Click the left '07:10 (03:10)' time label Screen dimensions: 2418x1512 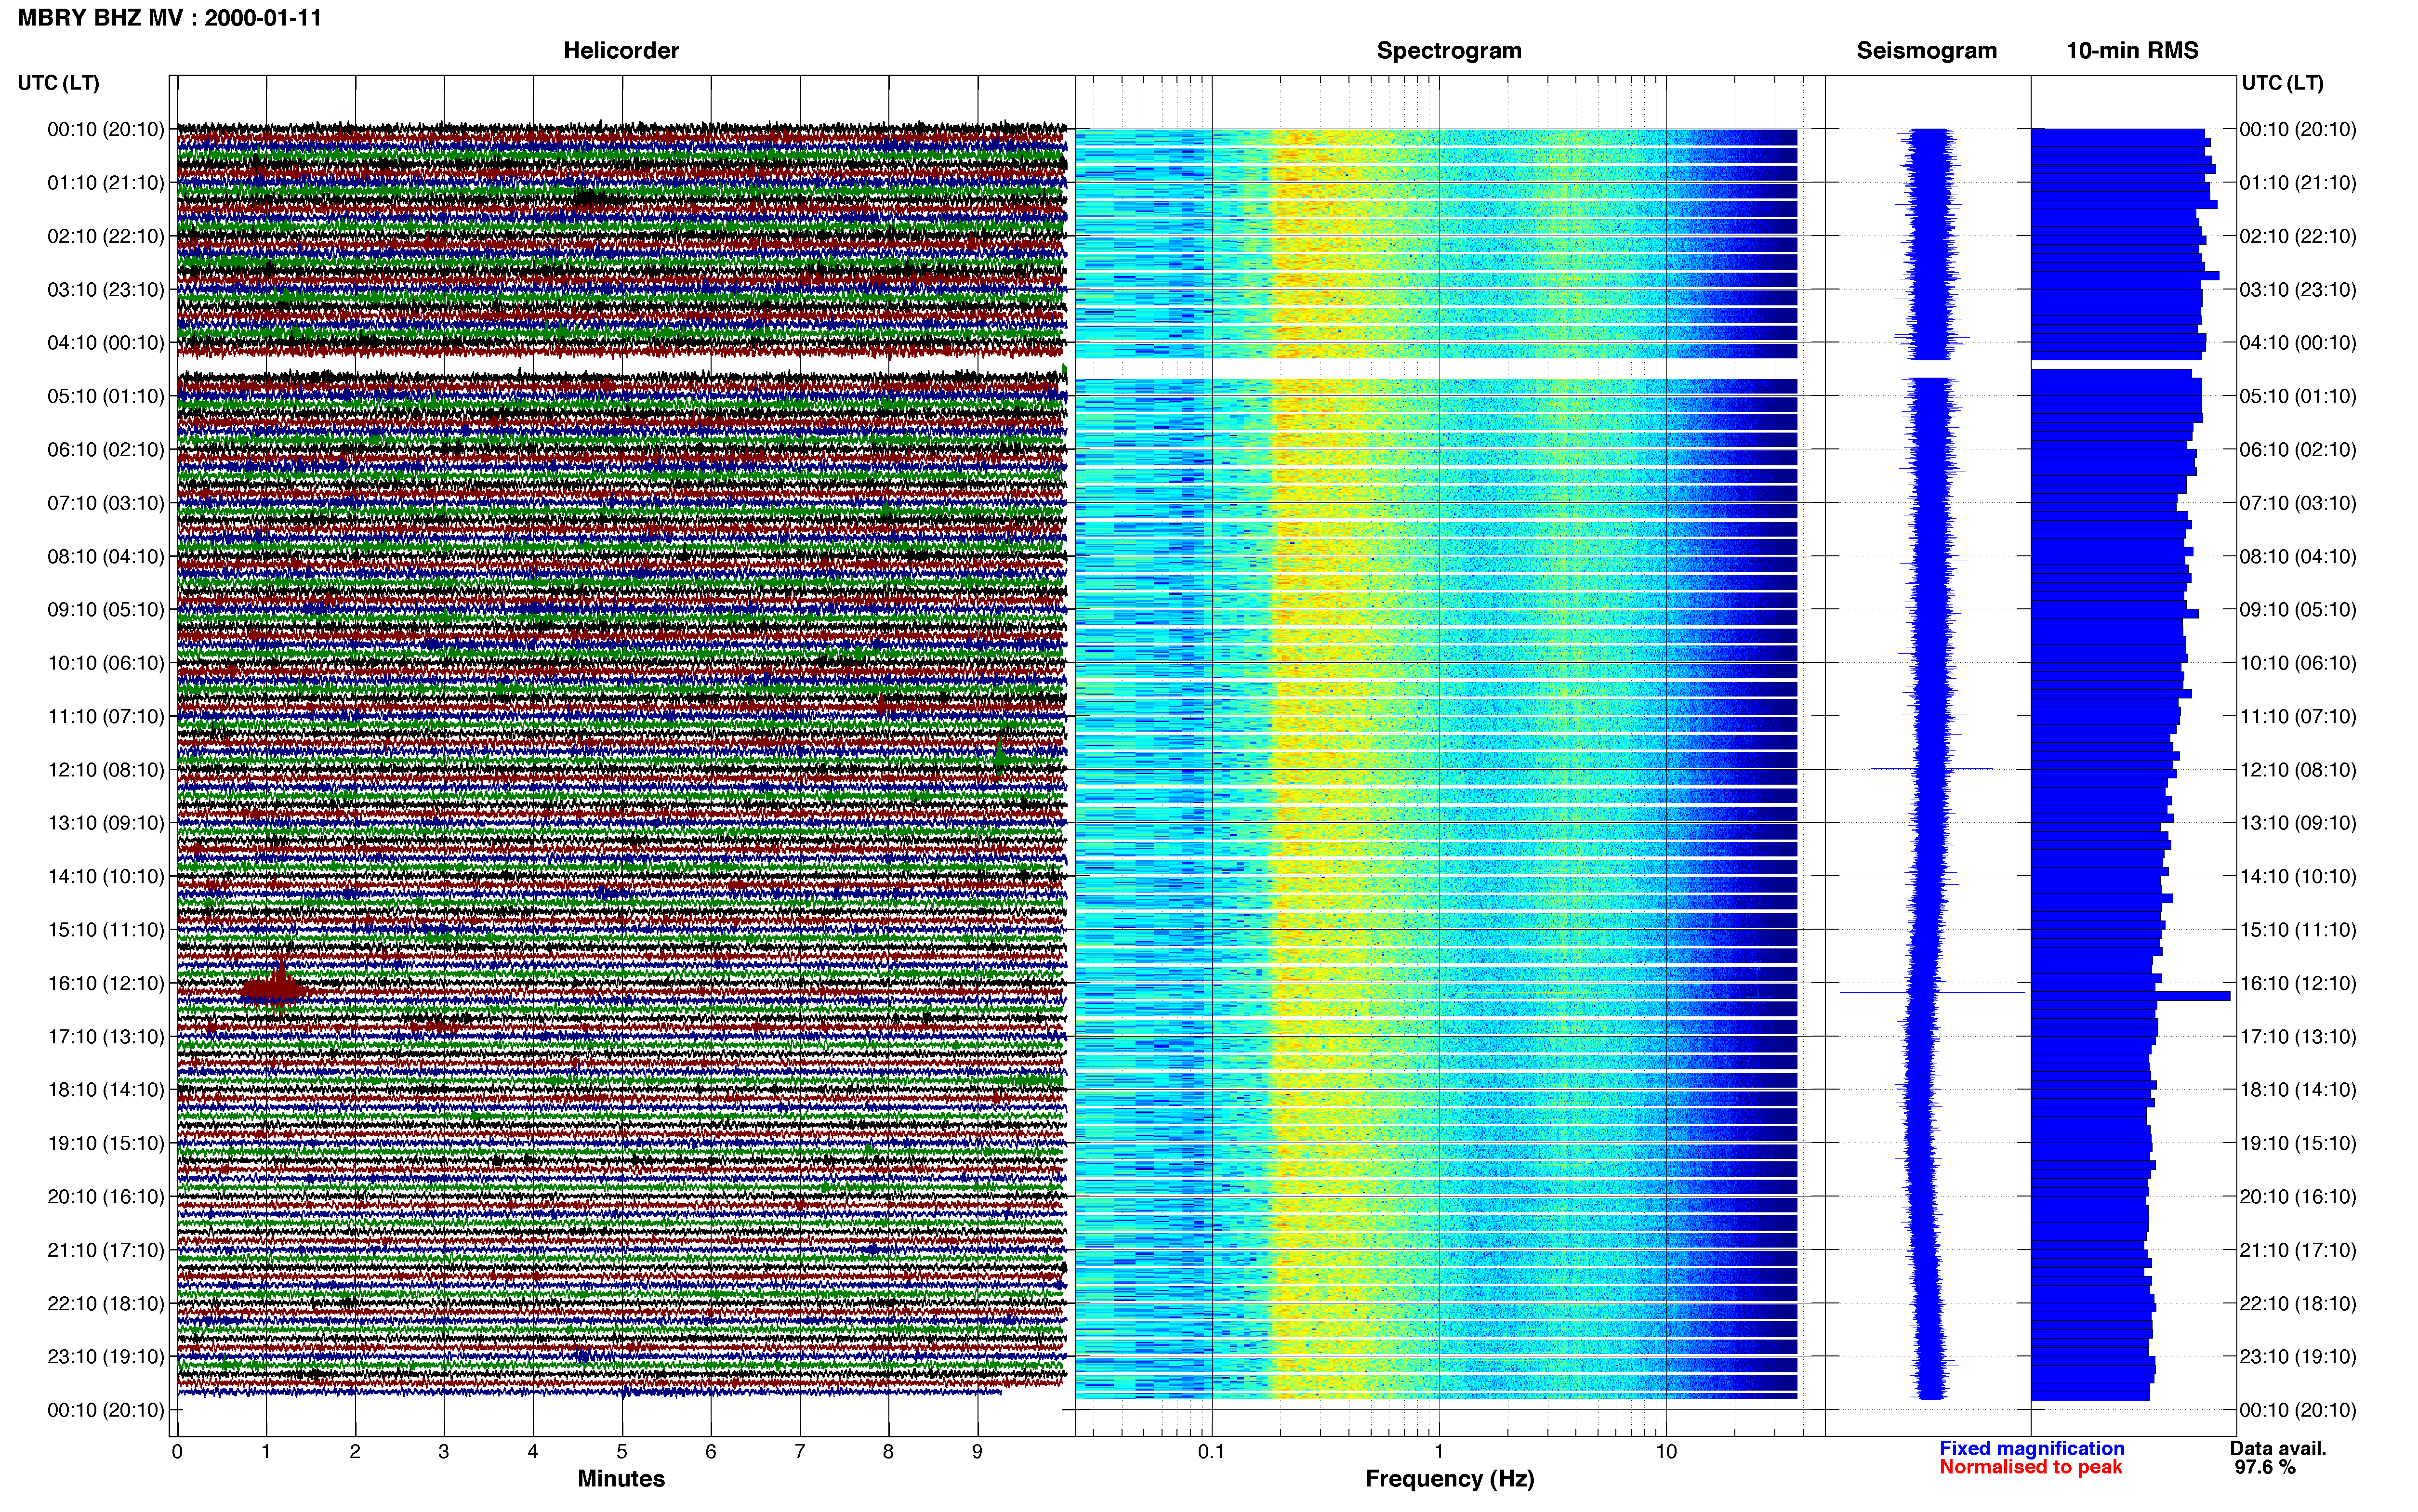pos(106,503)
